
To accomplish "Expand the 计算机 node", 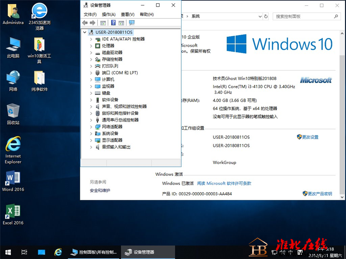I will [x=91, y=79].
